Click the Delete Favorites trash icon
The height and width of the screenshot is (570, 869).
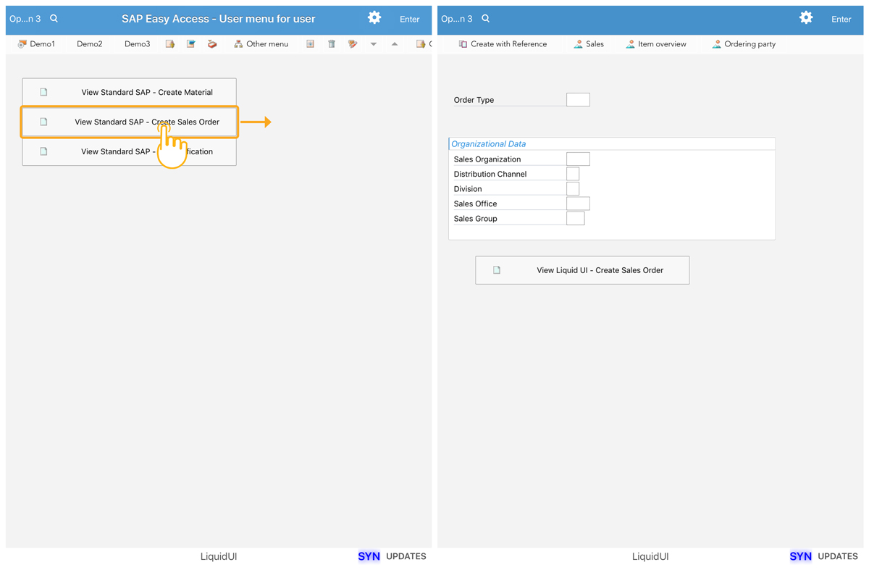pyautogui.click(x=332, y=44)
